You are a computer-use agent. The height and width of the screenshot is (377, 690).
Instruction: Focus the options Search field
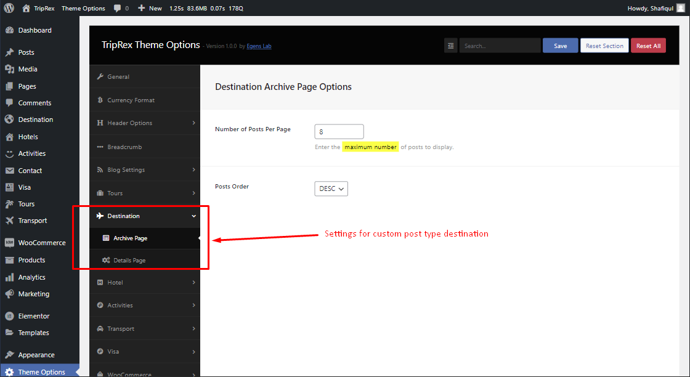tap(500, 46)
